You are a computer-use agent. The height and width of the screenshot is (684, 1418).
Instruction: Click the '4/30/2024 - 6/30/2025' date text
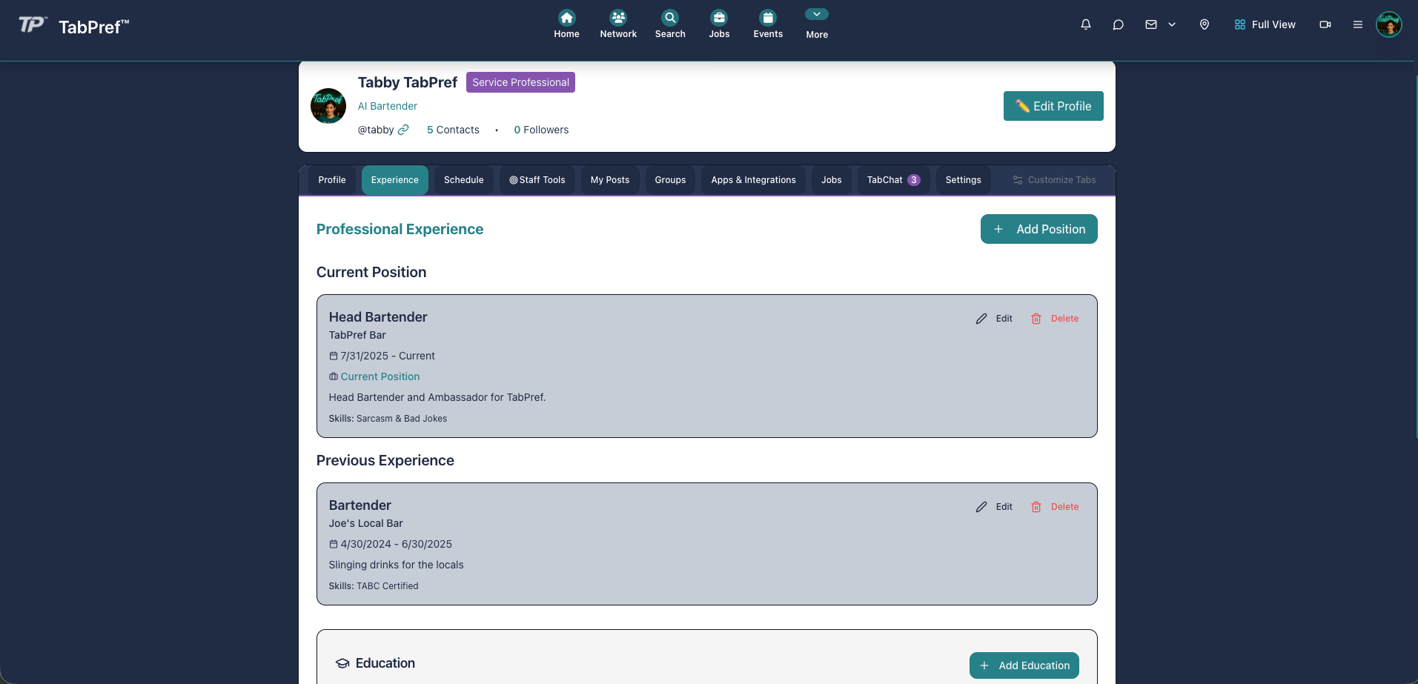coord(397,544)
